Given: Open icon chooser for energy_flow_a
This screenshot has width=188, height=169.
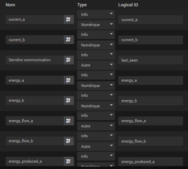Looking at the screenshot, I should coord(69,121).
